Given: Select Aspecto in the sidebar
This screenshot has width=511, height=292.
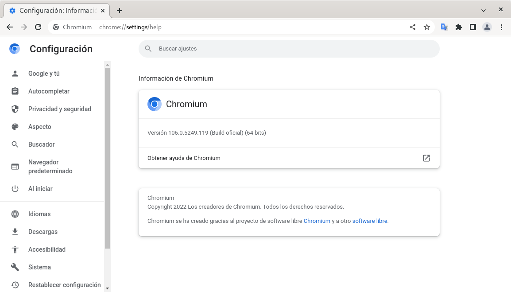Looking at the screenshot, I should [40, 127].
